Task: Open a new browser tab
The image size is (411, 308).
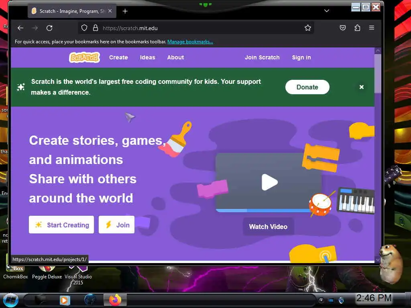Action: [125, 11]
